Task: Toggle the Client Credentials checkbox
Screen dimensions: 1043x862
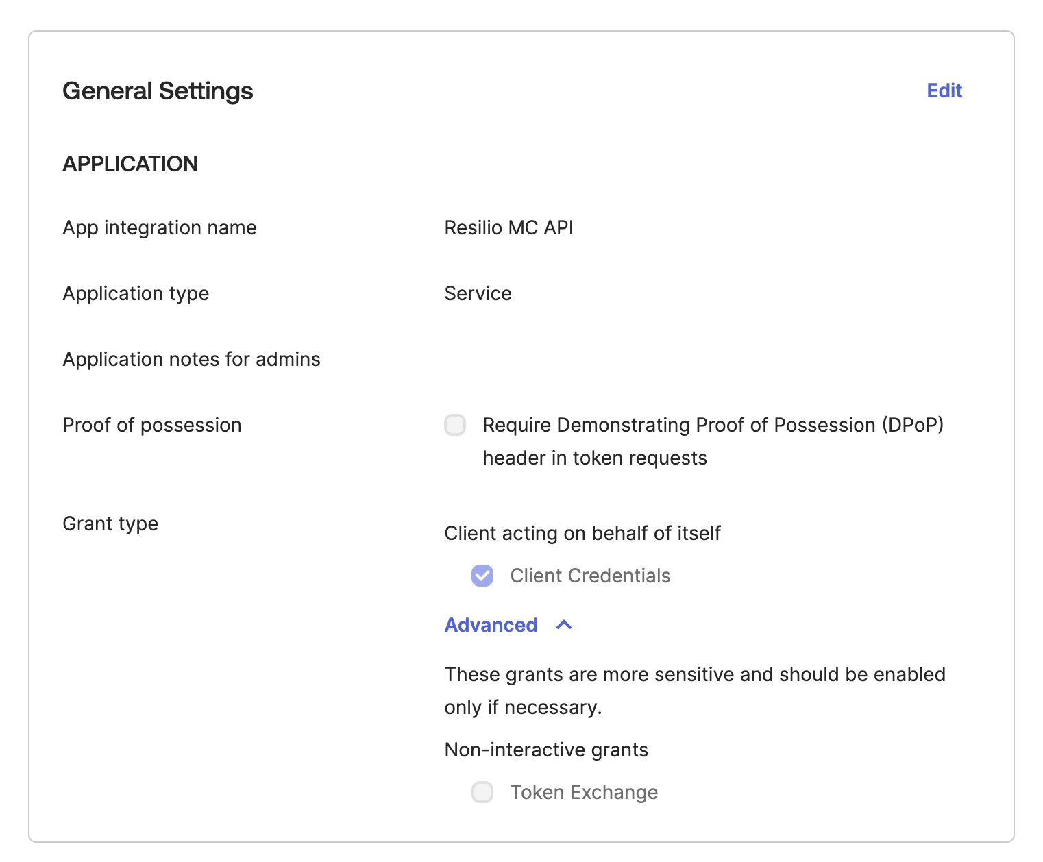Action: pos(482,576)
